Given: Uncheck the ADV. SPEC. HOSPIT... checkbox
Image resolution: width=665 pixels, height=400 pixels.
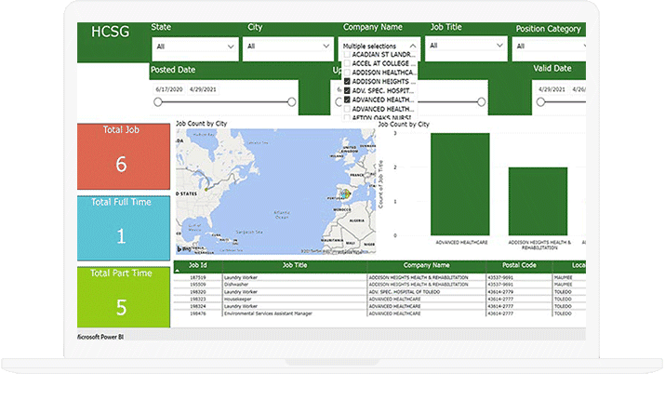Looking at the screenshot, I should [x=347, y=91].
